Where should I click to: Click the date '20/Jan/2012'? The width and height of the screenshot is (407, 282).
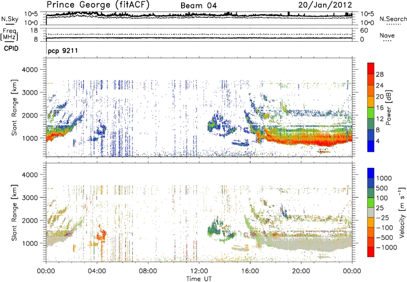point(325,5)
